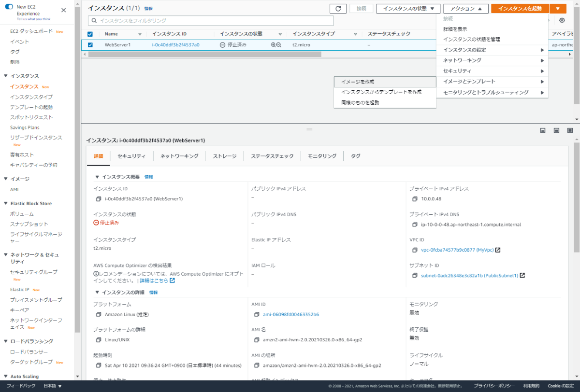This screenshot has width=580, height=392.
Task: Copy the launch time value
Action: click(98, 365)
